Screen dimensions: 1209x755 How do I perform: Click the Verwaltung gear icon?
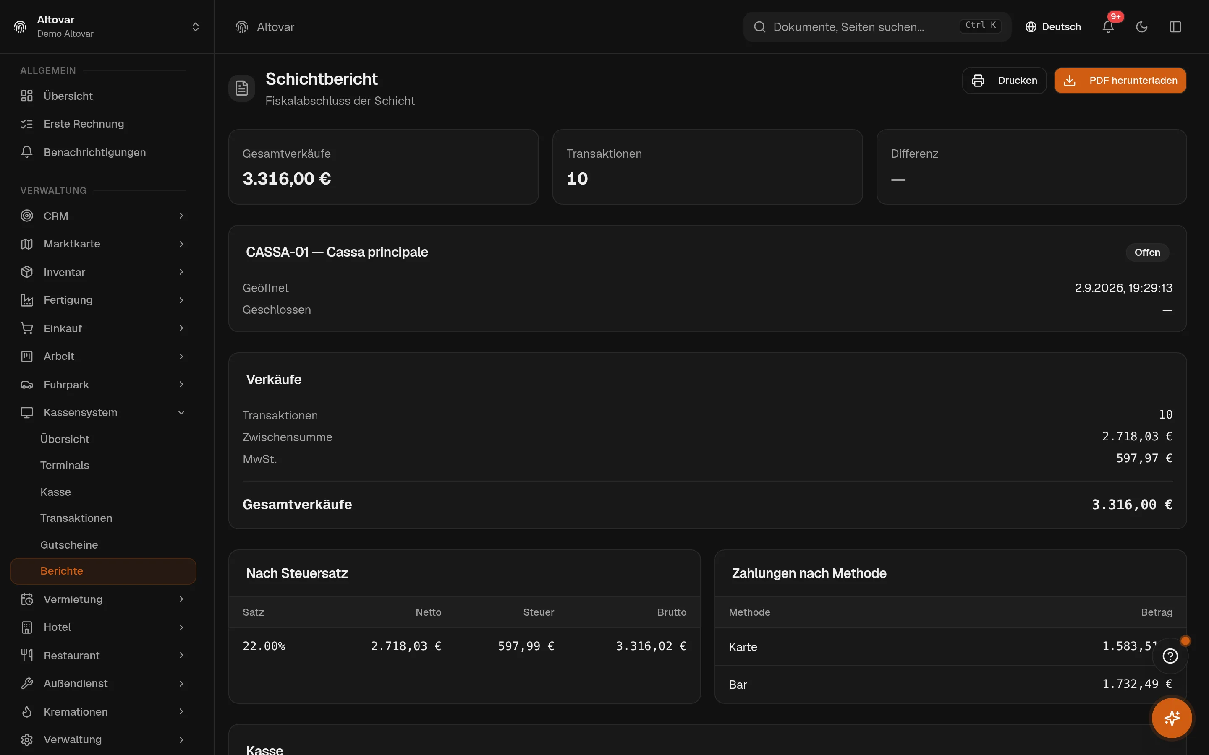[27, 739]
